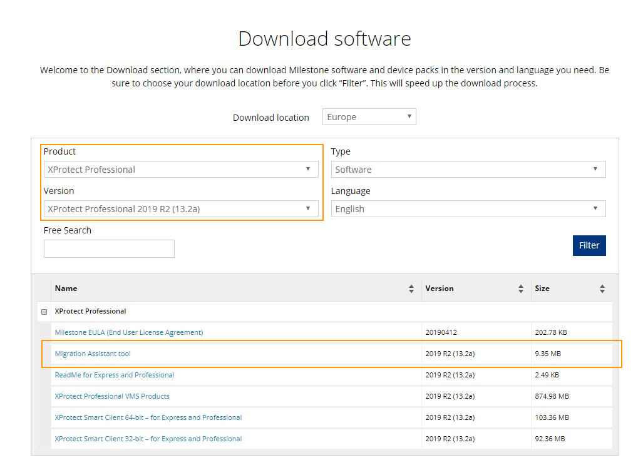Download ReadMe for Express and Professional
Viewport: 643px width, 460px height.
pos(114,375)
